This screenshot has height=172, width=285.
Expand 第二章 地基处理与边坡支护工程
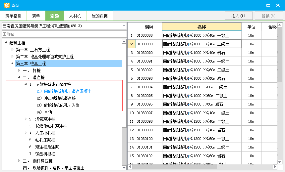tap(12, 56)
